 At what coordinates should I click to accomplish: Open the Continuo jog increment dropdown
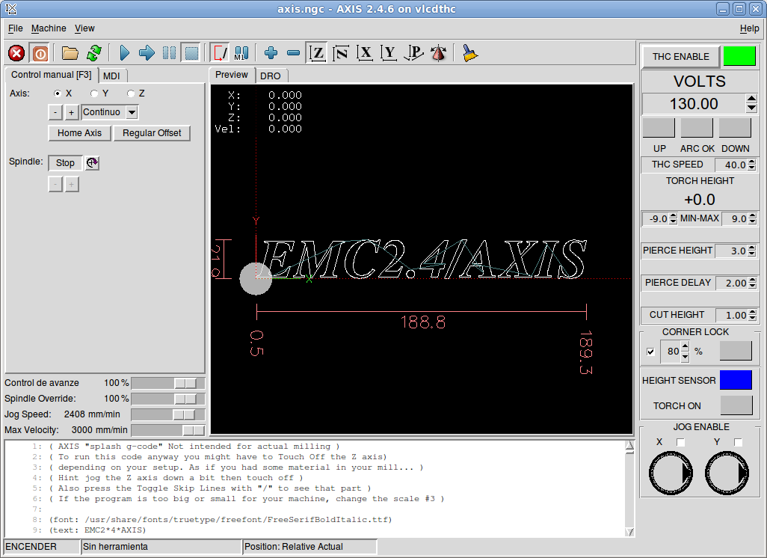(132, 112)
